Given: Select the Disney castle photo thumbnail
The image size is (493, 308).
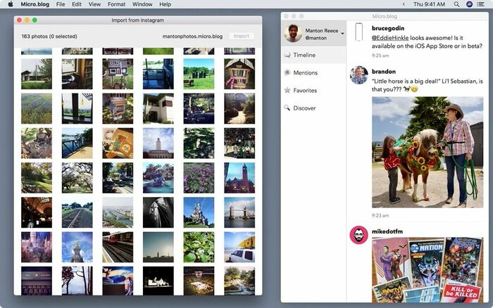Looking at the screenshot, I should [199, 212].
